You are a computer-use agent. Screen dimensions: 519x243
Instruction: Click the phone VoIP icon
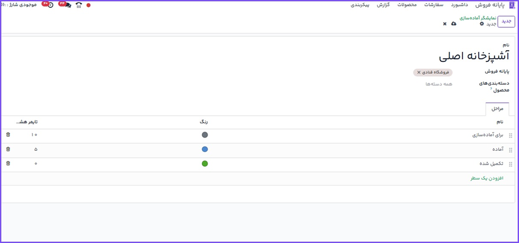79,5
